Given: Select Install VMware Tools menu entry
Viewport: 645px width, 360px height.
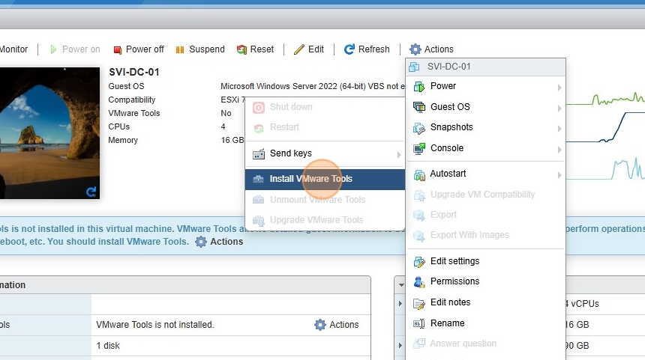Looking at the screenshot, I should pos(325,180).
